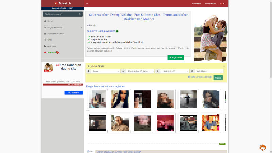
Task: Open the Mindestalter 16 Jahre dropdown
Action: point(140,71)
